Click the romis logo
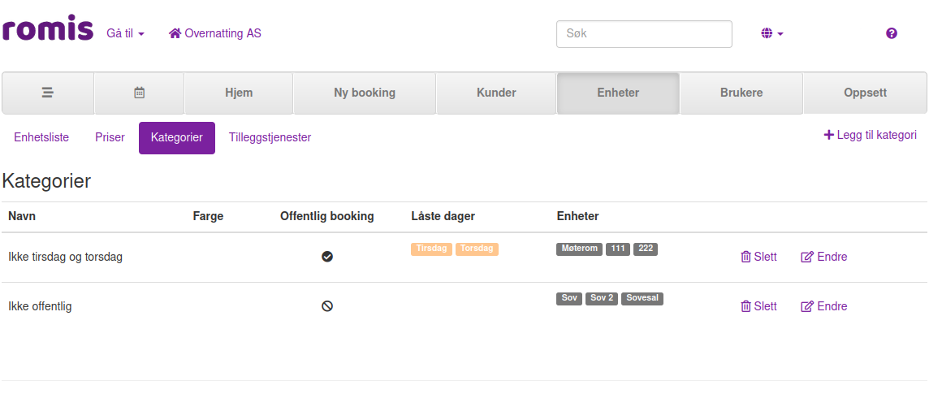 pyautogui.click(x=47, y=28)
